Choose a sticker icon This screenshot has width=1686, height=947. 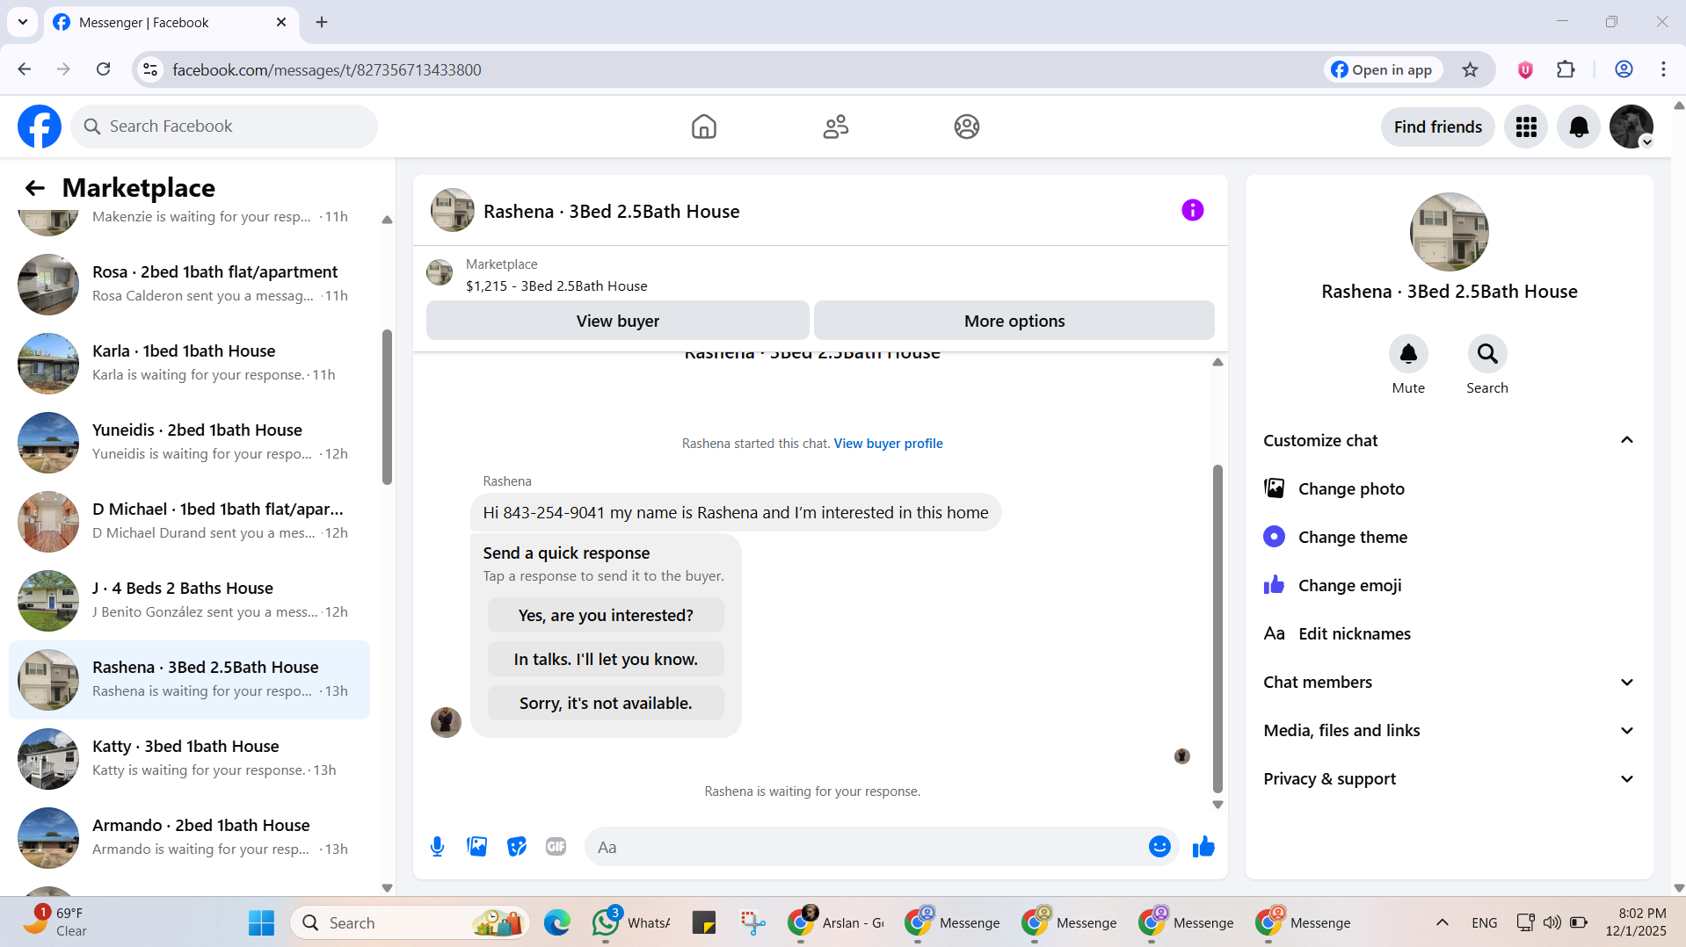[x=517, y=847]
